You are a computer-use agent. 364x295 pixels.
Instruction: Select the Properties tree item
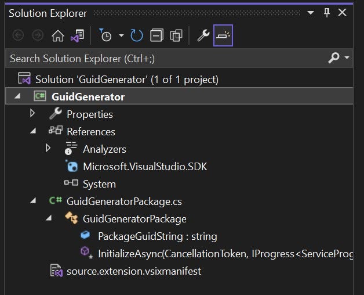(x=90, y=114)
